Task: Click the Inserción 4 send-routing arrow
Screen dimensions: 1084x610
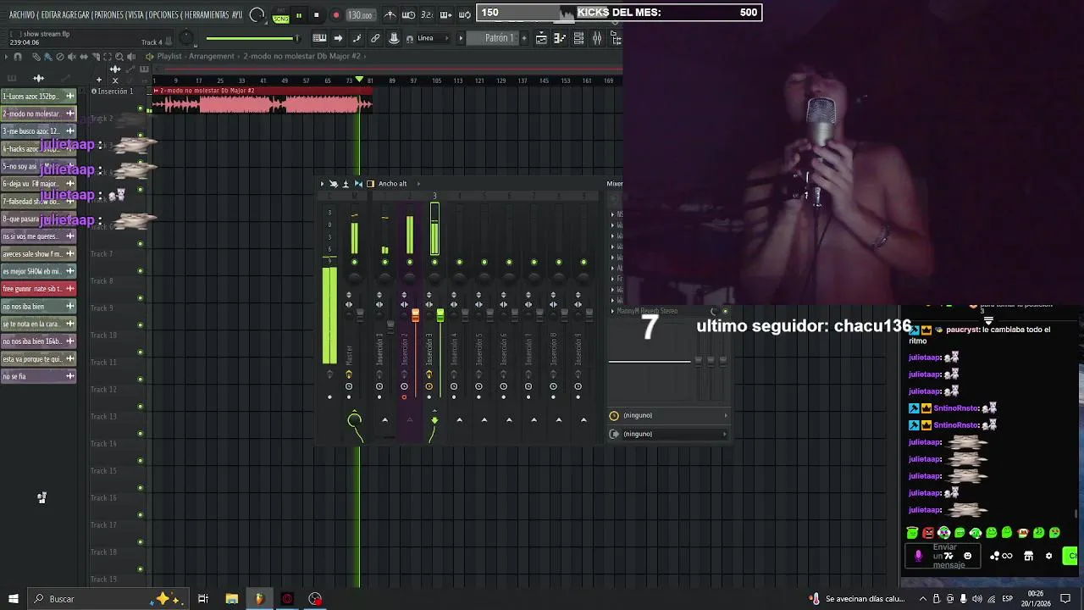Action: coord(459,419)
